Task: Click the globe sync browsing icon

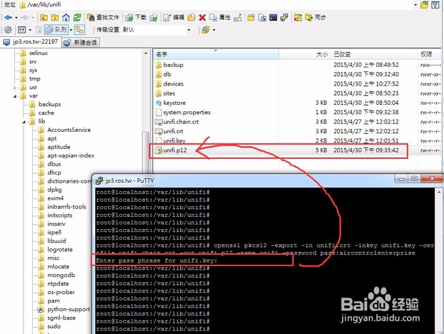Action: 205,30
